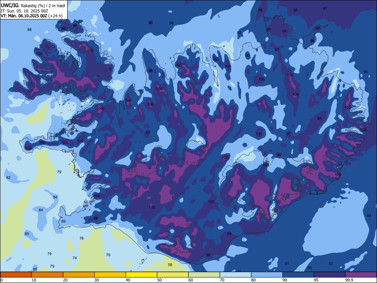Click the map humidity value '78'

point(81,238)
